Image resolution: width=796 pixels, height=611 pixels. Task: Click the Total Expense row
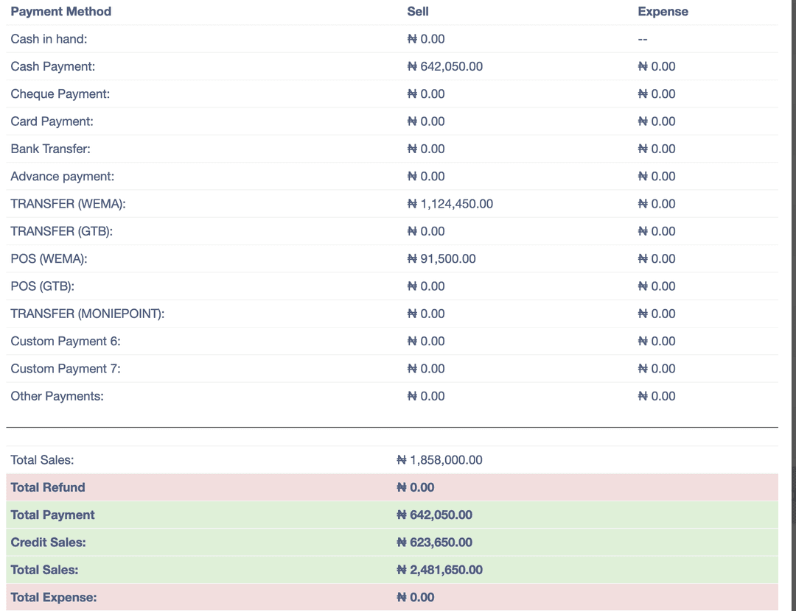click(x=392, y=597)
